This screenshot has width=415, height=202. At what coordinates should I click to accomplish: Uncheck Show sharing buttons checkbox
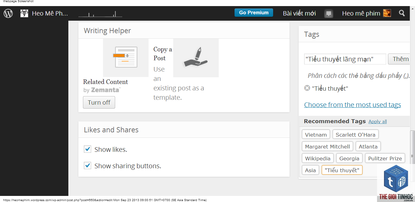87,165
